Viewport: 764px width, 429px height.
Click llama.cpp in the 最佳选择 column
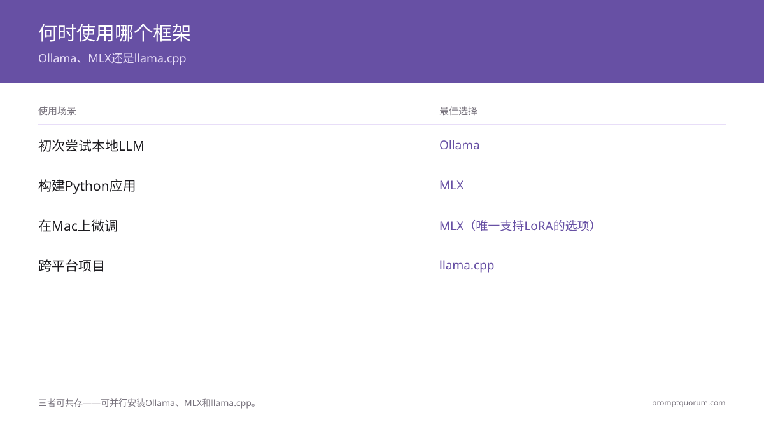point(467,266)
